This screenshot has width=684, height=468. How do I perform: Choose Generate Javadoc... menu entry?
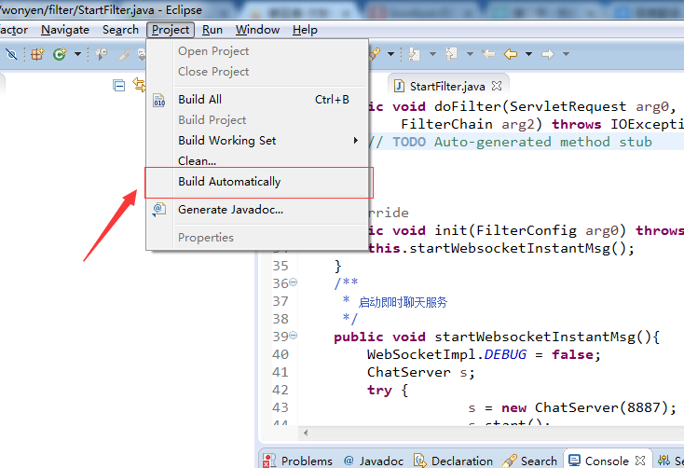(x=230, y=210)
